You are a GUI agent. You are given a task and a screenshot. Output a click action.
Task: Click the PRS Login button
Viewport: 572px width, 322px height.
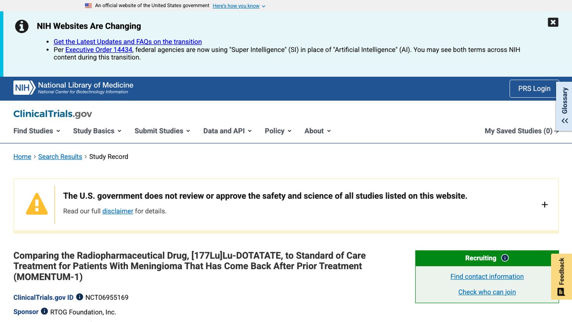click(534, 89)
